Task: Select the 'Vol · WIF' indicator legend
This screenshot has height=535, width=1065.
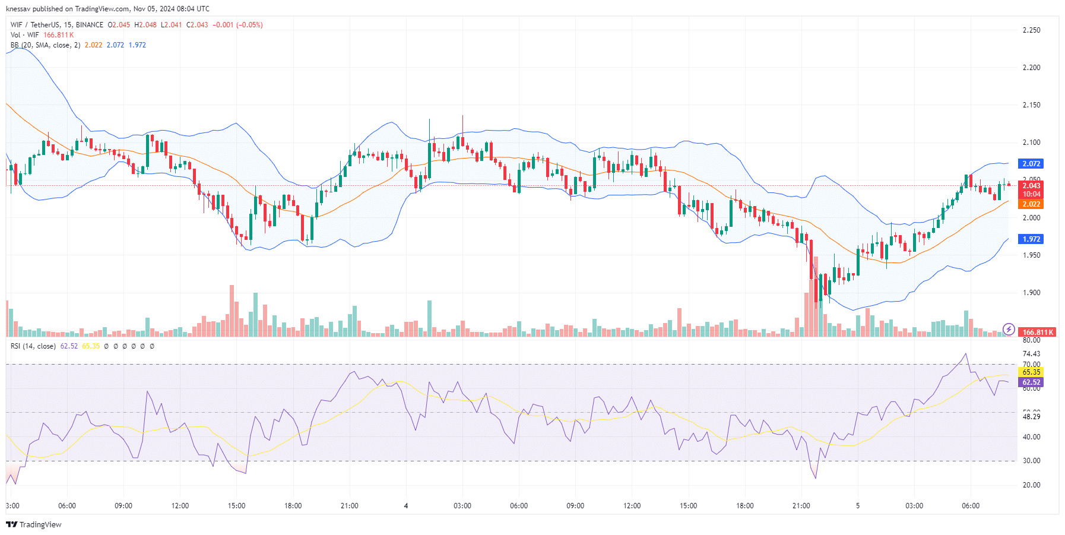Action: pos(25,35)
